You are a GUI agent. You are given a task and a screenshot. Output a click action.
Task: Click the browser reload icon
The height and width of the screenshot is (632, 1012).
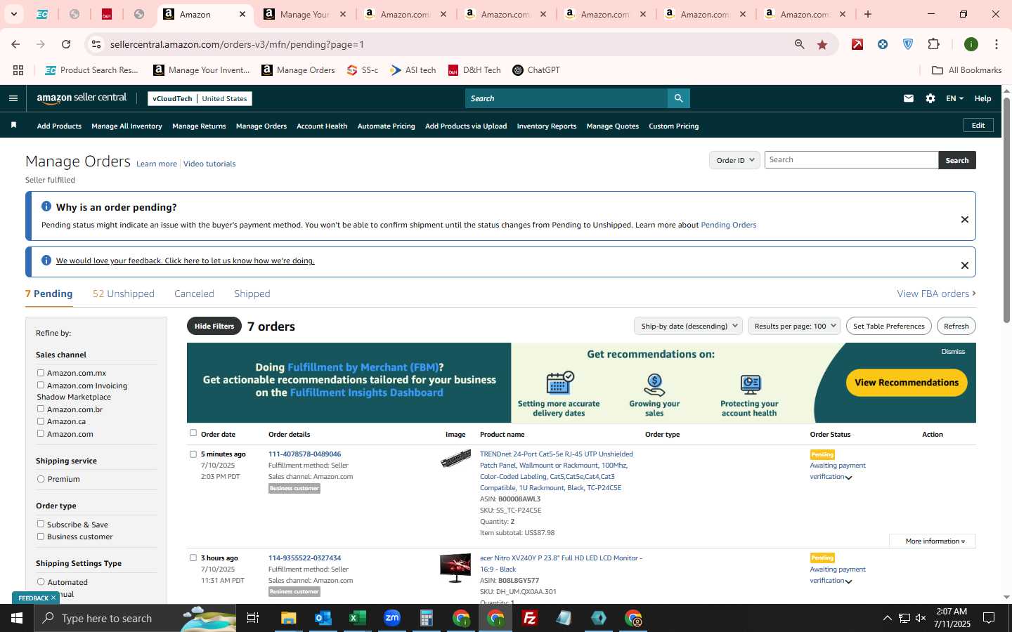[66, 44]
